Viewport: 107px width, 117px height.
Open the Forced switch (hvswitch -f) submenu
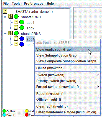point(67,87)
